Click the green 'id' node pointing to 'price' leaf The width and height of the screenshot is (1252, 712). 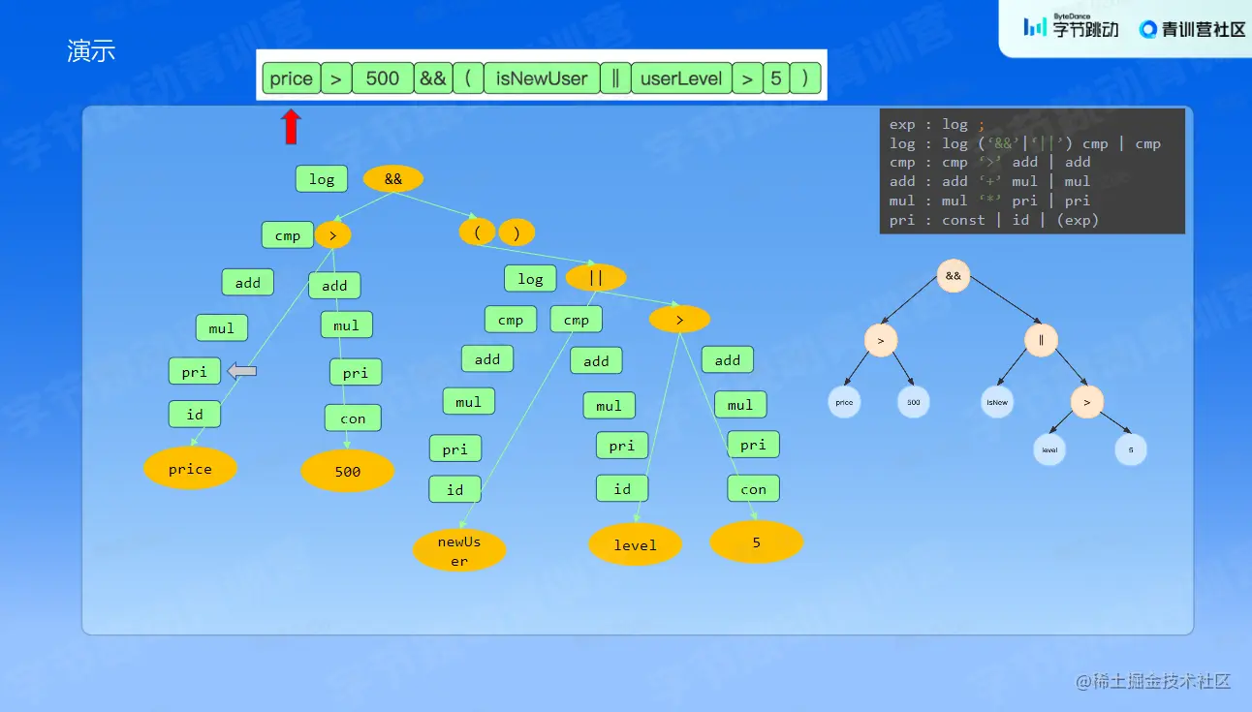tap(195, 415)
